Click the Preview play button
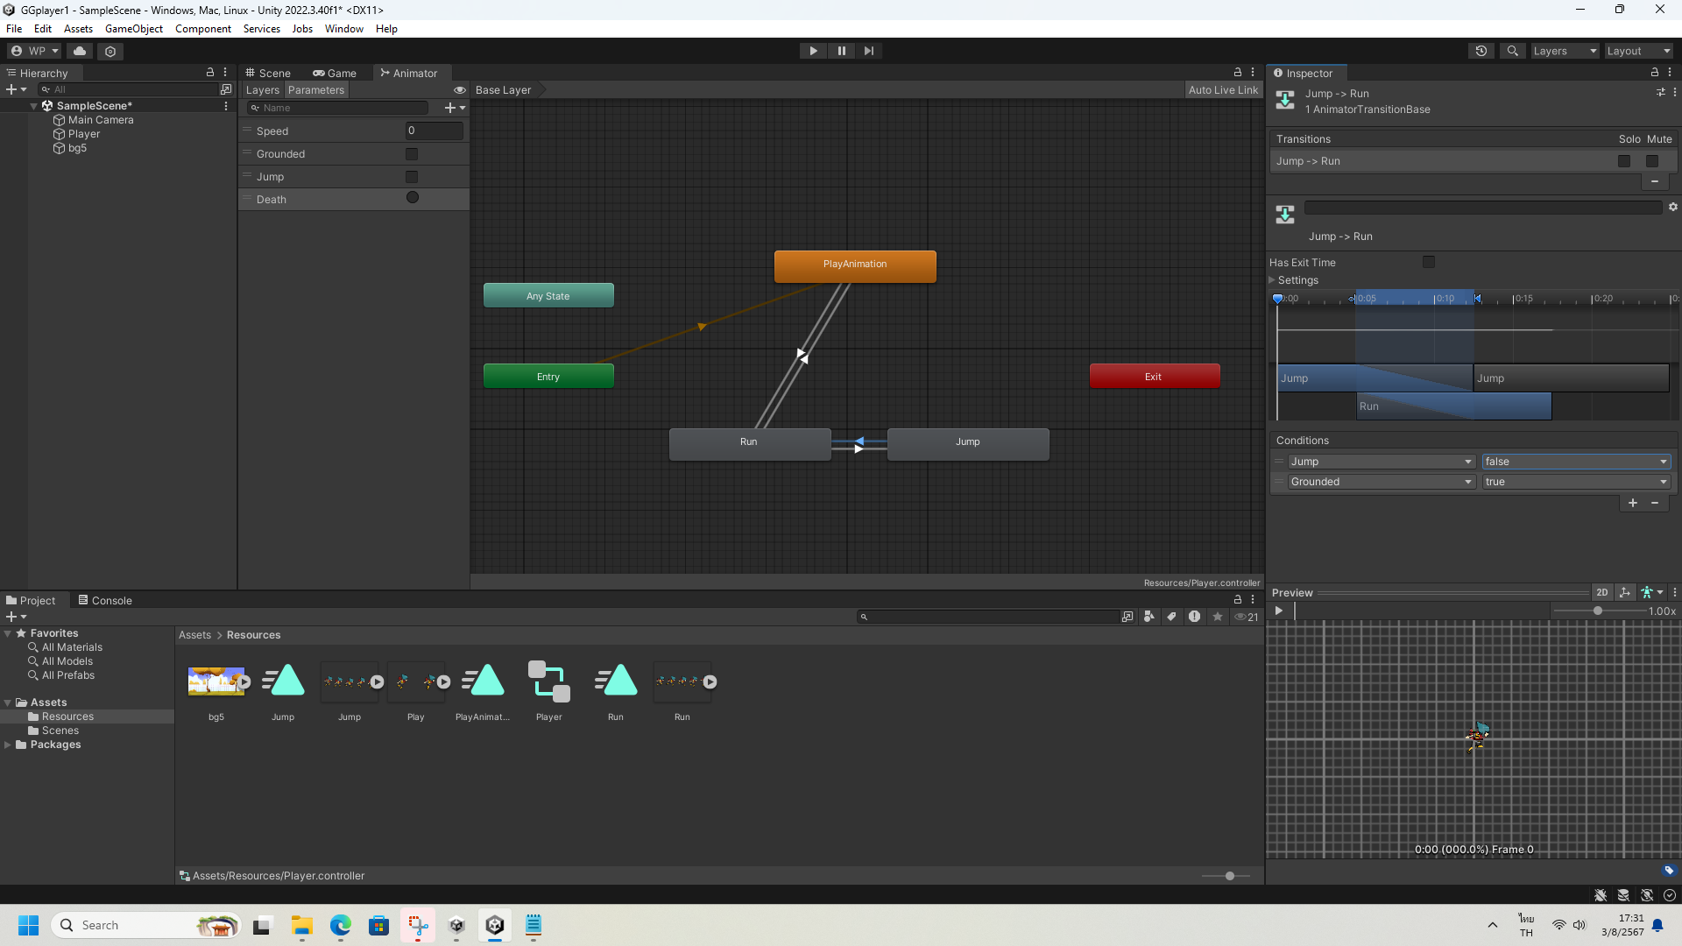The height and width of the screenshot is (946, 1682). (1279, 611)
